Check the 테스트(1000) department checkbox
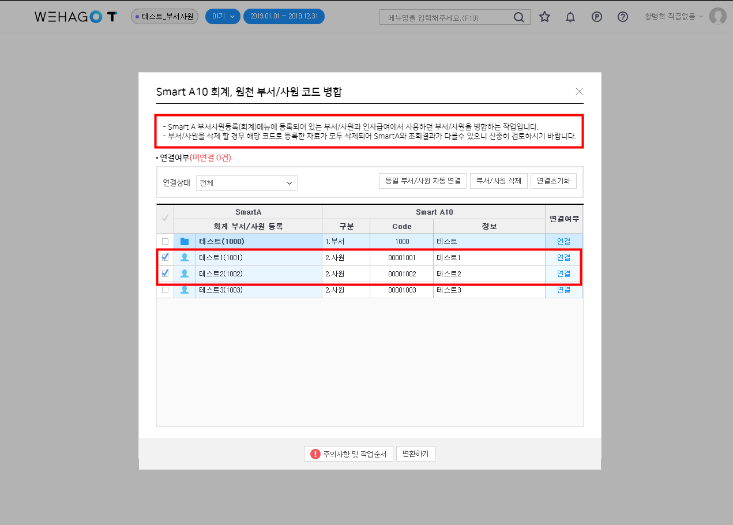This screenshot has width=733, height=525. [x=166, y=241]
